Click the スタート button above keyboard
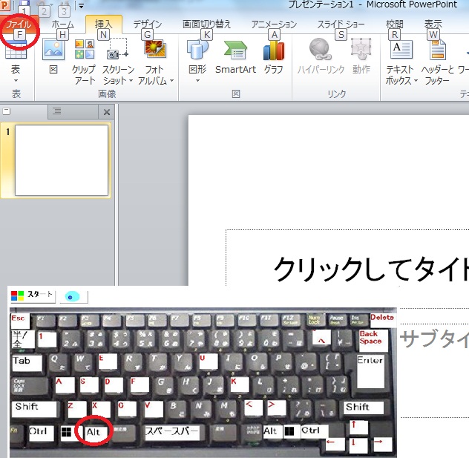The height and width of the screenshot is (458, 469). click(33, 295)
